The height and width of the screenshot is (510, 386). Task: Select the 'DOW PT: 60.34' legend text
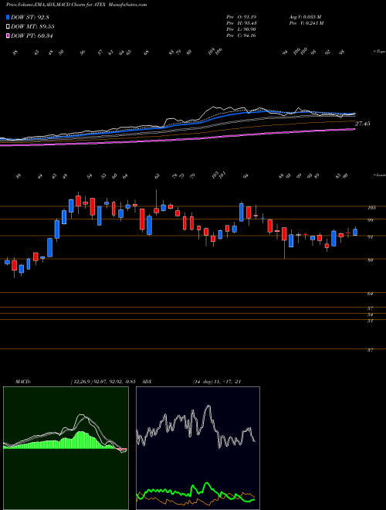(x=32, y=36)
